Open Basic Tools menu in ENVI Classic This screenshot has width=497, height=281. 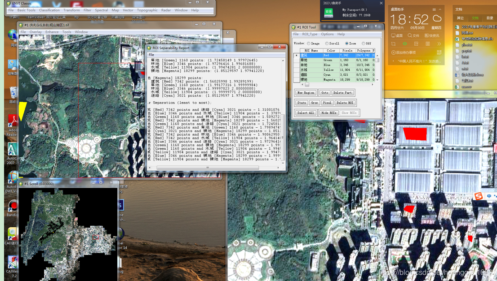pyautogui.click(x=27, y=10)
